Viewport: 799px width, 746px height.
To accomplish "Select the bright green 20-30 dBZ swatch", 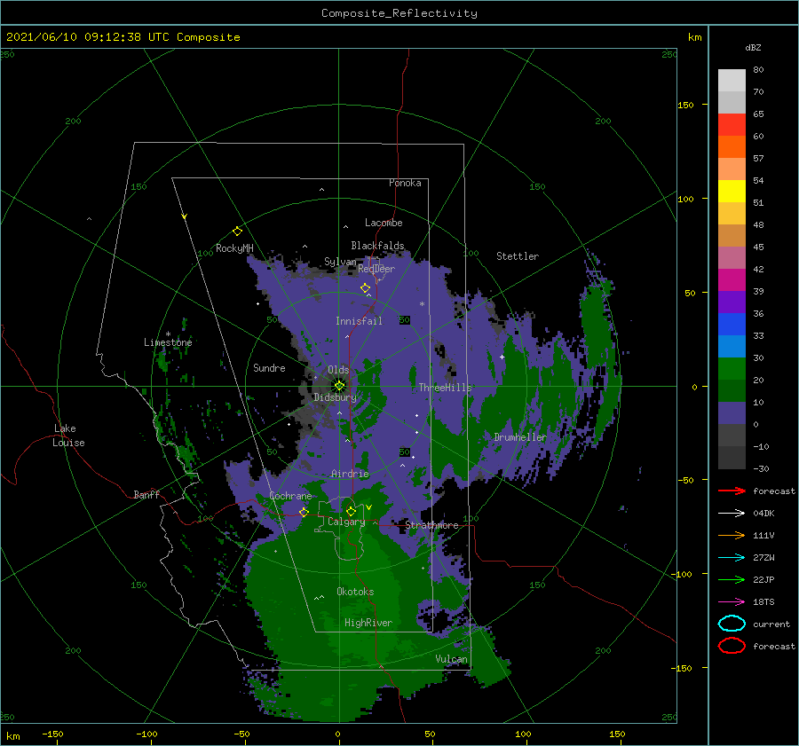I will coord(732,369).
